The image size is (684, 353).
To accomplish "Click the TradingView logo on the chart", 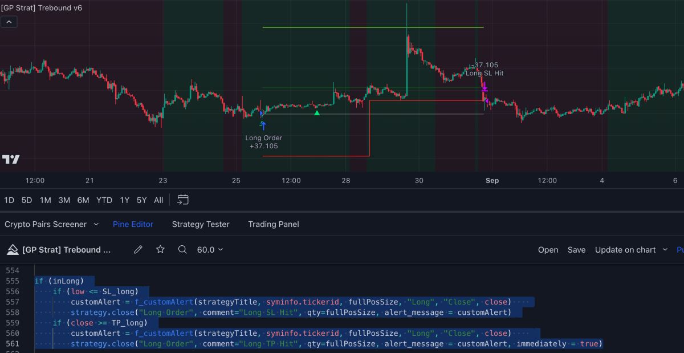I will click(11, 159).
